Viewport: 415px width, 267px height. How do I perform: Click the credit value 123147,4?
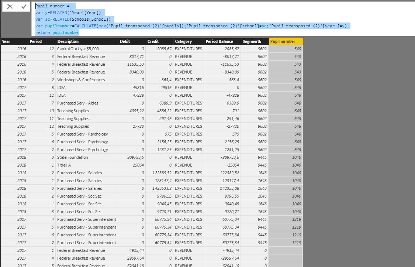click(x=163, y=181)
